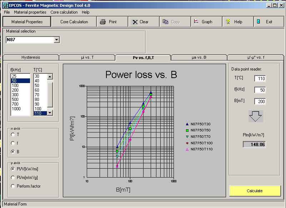Select 40 in the T[°C] list
Screen dimensions: 286x208
coord(40,81)
